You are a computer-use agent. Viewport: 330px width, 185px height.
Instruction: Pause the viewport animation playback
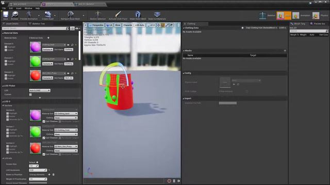[174, 181]
